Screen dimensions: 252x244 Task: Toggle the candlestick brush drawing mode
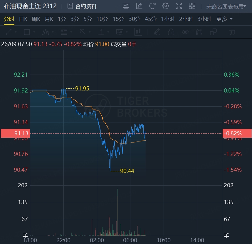click(138, 32)
